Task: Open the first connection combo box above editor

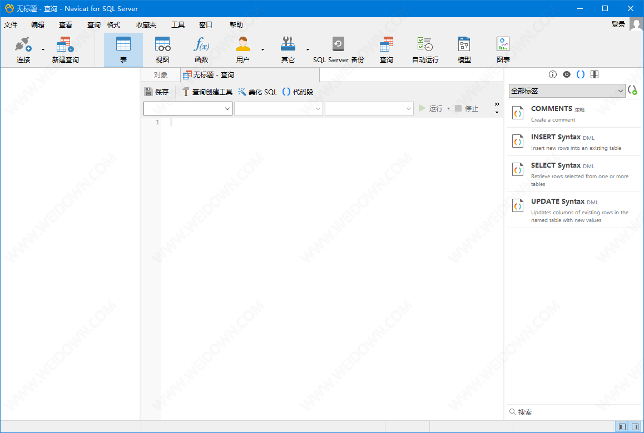Action: pos(187,109)
